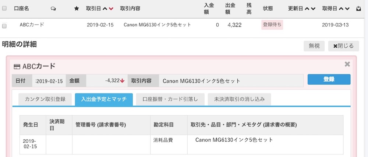This screenshot has height=157, width=368.
Task: Sort 取得日 ascending with up chevron
Action: click(341, 9)
